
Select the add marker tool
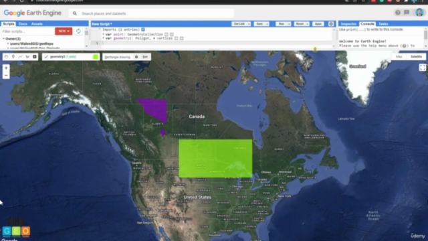coord(13,57)
